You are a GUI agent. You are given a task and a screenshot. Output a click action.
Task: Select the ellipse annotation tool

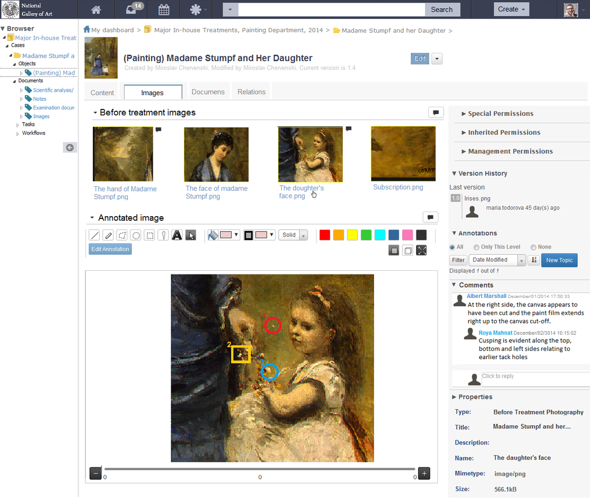[x=136, y=236]
